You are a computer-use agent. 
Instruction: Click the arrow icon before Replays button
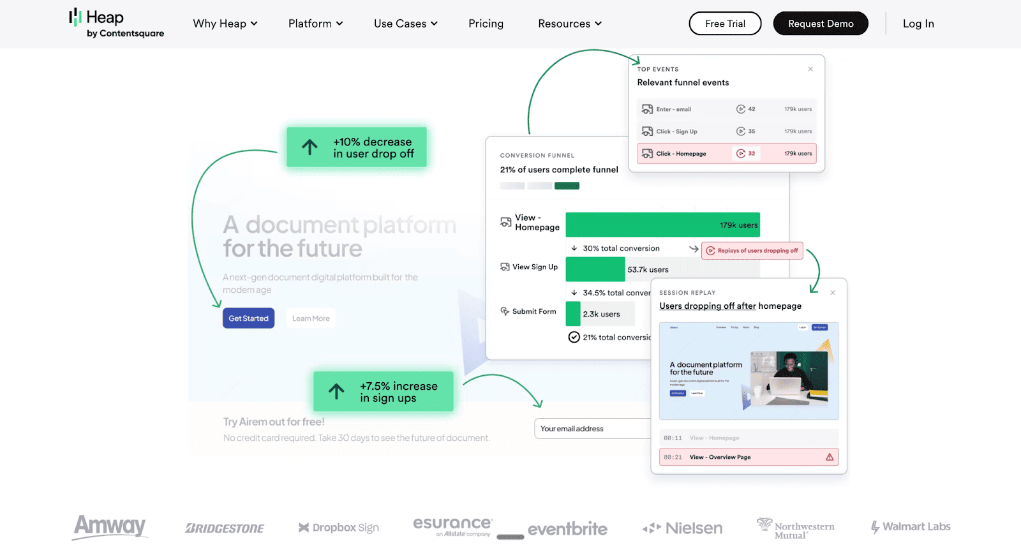[x=694, y=249]
